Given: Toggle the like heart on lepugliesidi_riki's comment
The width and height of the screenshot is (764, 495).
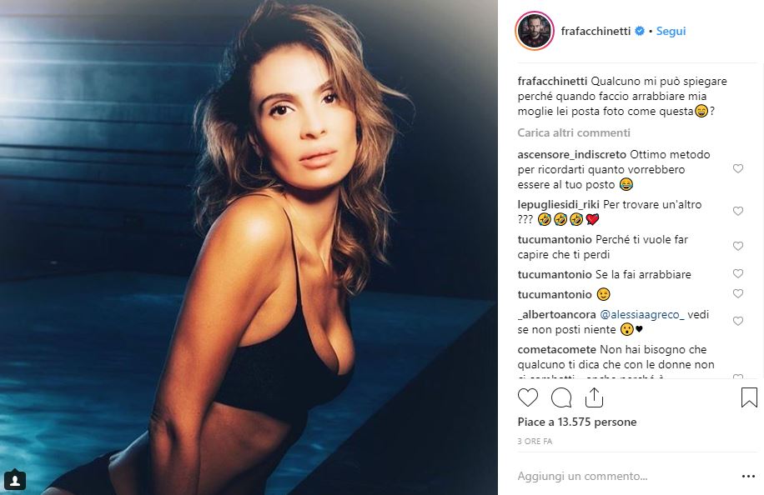Looking at the screenshot, I should pyautogui.click(x=738, y=212).
